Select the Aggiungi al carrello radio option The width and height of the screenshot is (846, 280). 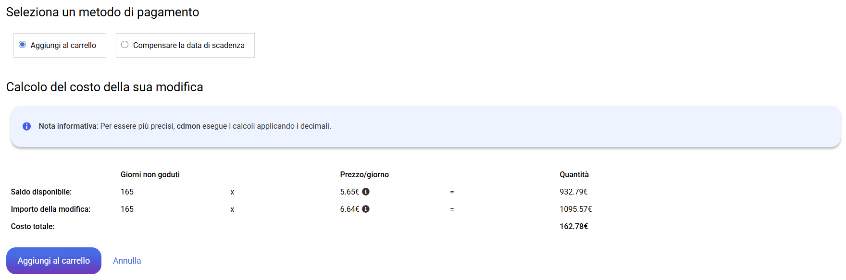point(23,45)
